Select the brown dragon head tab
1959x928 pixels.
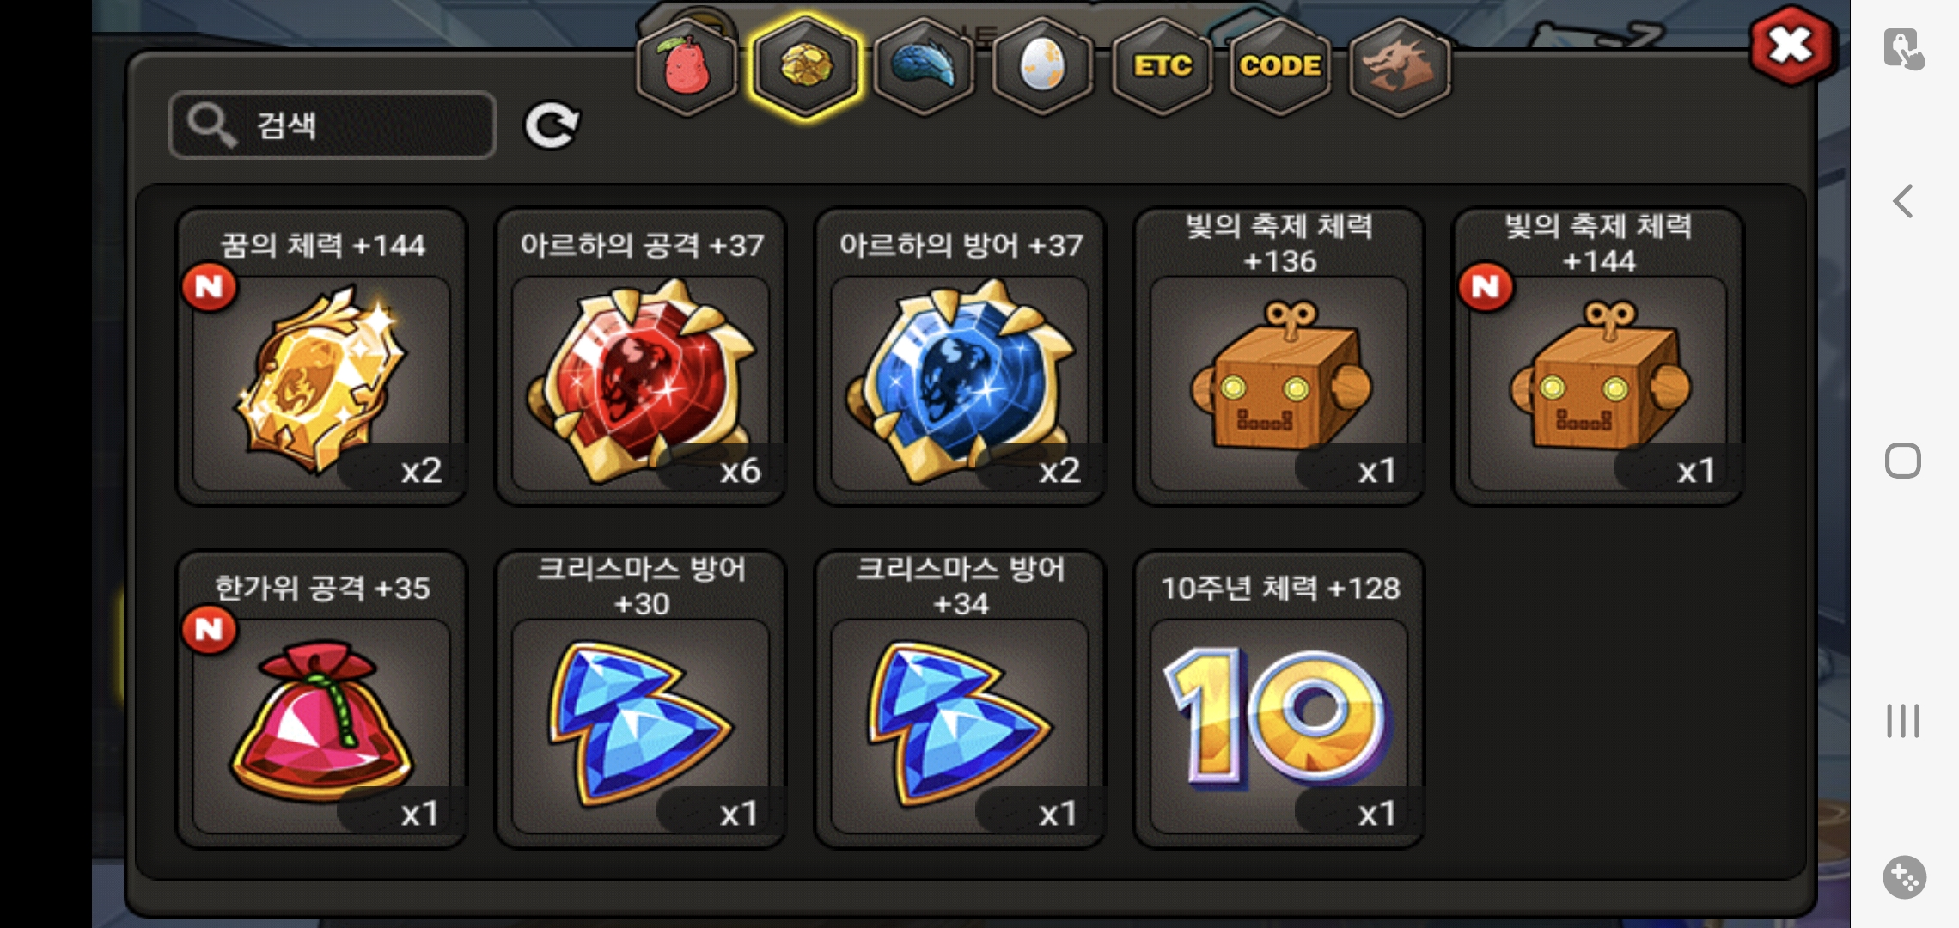(x=1400, y=67)
